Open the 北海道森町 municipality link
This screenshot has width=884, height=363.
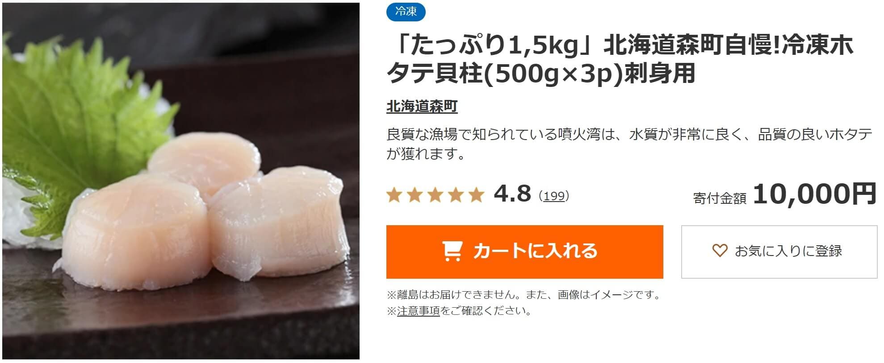pos(422,107)
